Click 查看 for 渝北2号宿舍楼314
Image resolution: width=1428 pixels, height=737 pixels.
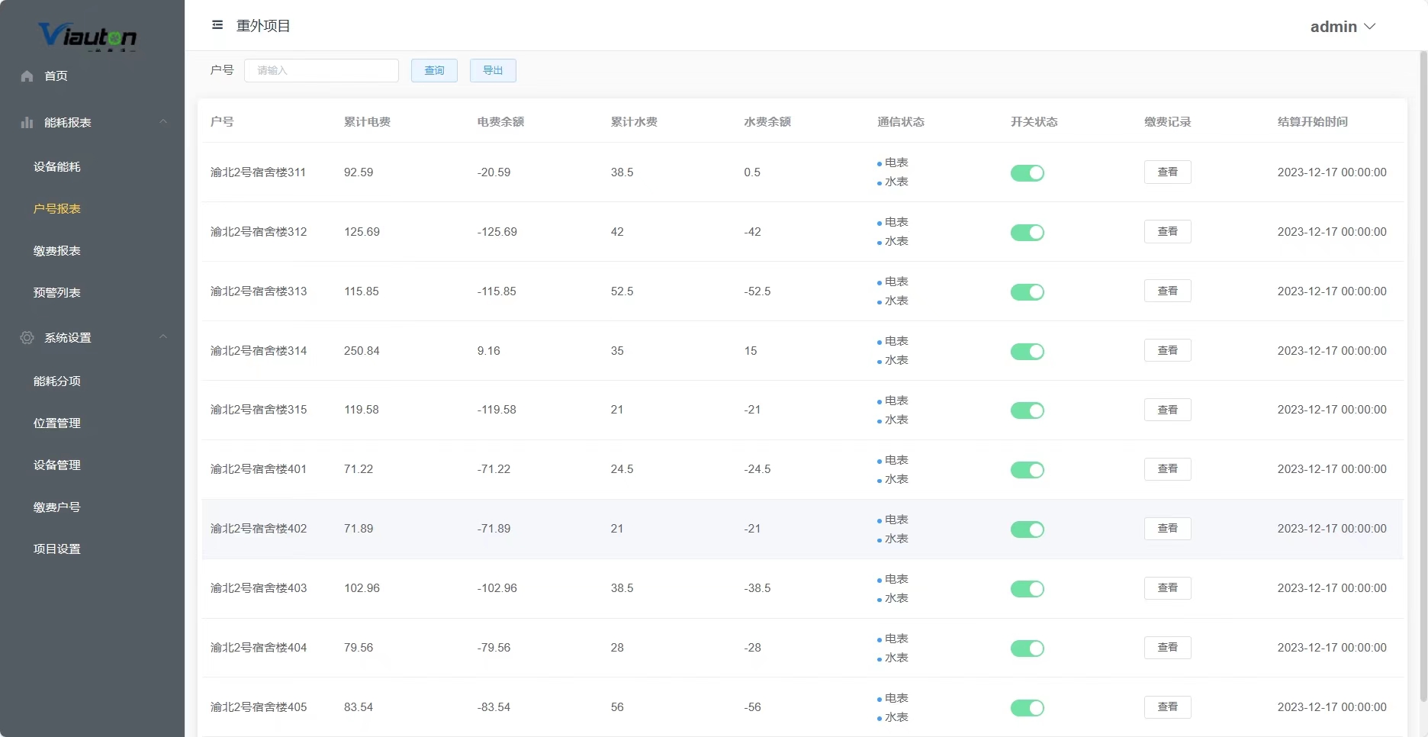(x=1167, y=351)
